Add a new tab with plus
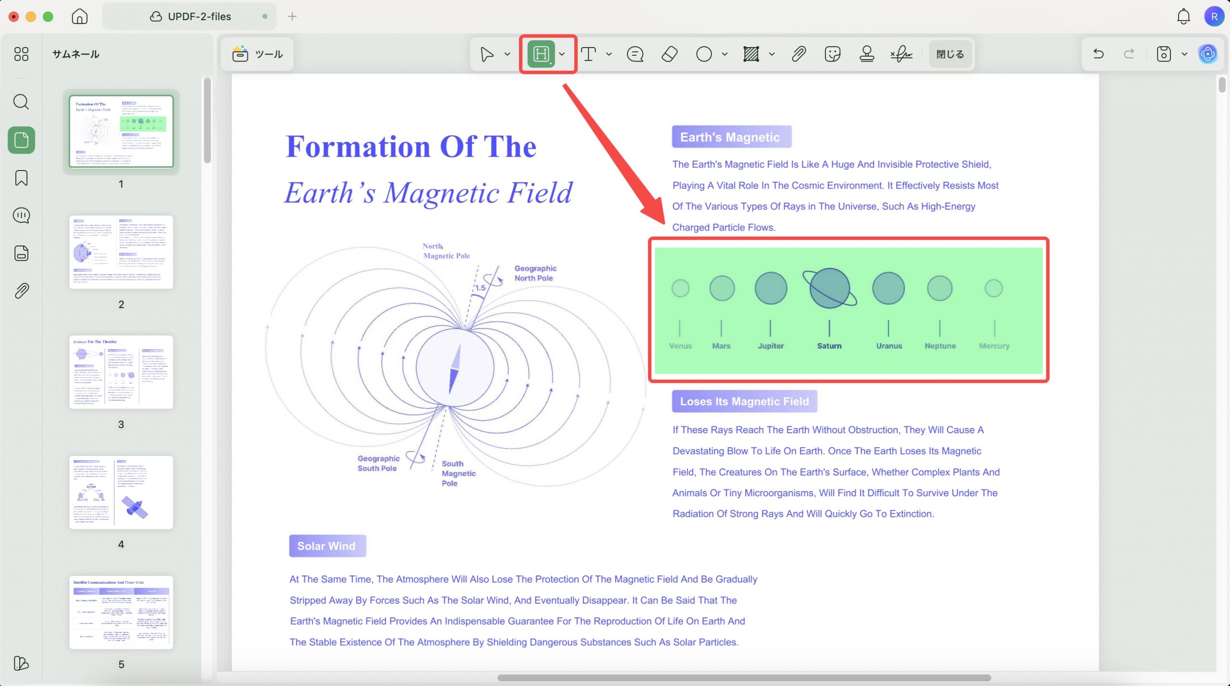This screenshot has height=686, width=1230. click(x=292, y=16)
